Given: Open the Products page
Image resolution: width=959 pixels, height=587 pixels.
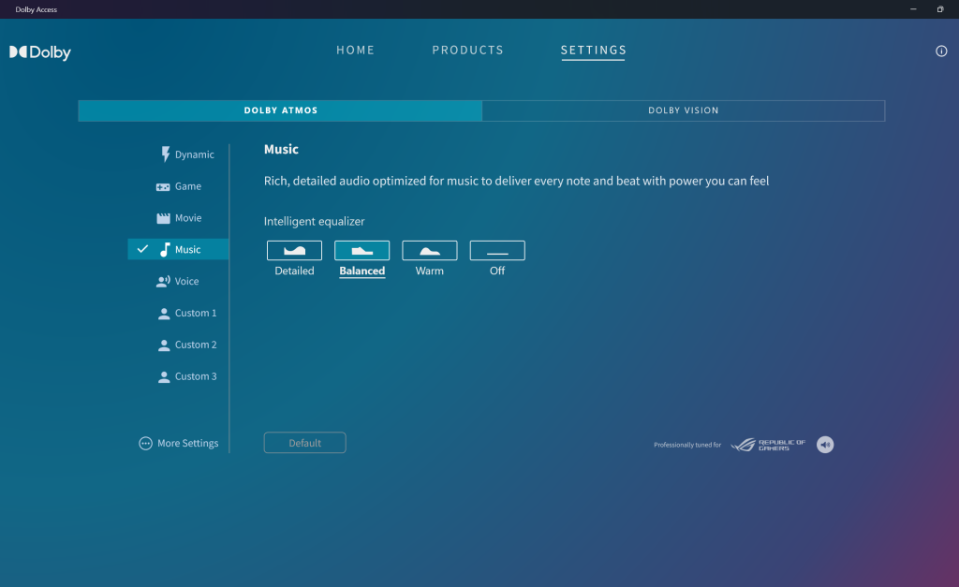Looking at the screenshot, I should click(x=467, y=51).
